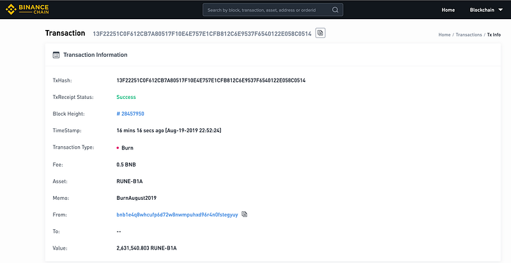Screen dimensions: 511x263
Task: Select Tx Info breadcrumb text
Action: click(x=494, y=34)
